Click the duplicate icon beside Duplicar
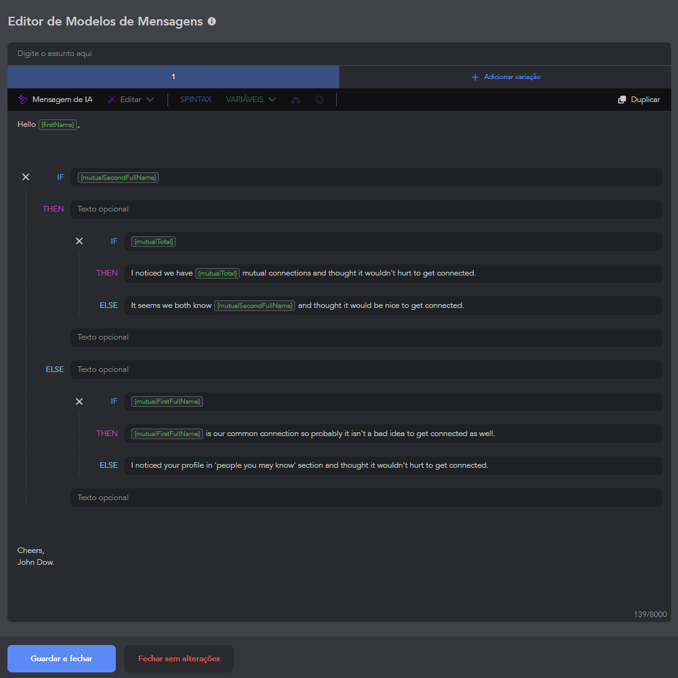Viewport: 678px width, 678px height. point(622,100)
